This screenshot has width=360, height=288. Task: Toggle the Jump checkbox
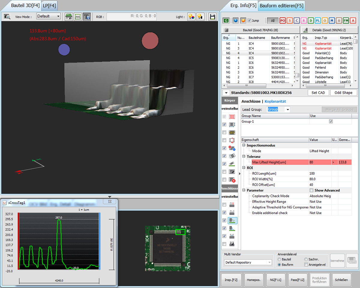click(x=249, y=20)
